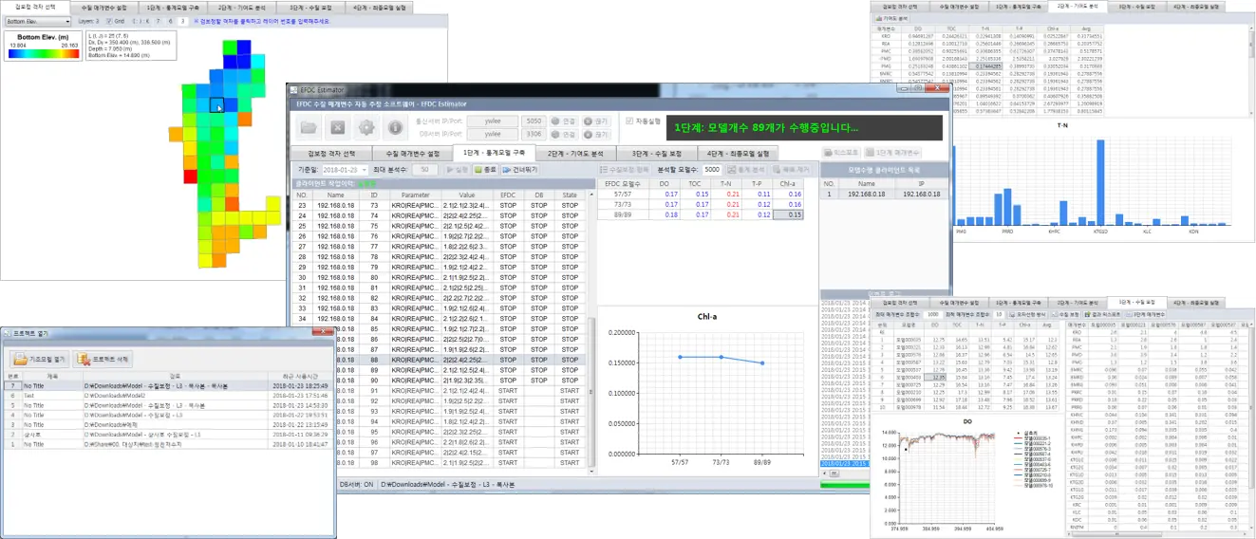Select project row dated 2018-01-10 18:41:47
The image size is (1256, 539).
(167, 443)
